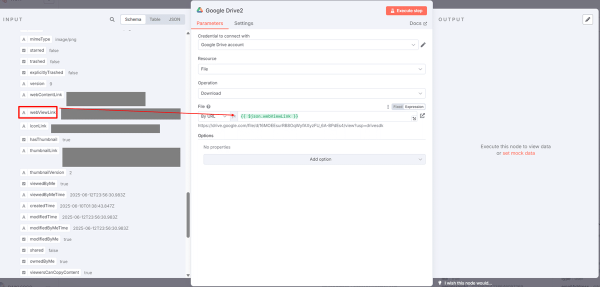Viewport: 600px width, 287px height.
Task: Switch File field to Expression mode
Action: click(x=414, y=106)
